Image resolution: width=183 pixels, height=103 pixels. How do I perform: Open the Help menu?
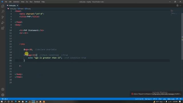[43, 2]
